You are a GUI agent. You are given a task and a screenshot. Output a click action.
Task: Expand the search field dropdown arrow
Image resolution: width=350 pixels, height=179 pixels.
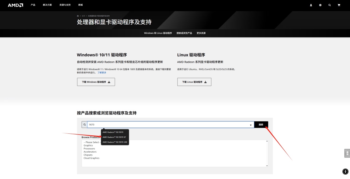251,125
